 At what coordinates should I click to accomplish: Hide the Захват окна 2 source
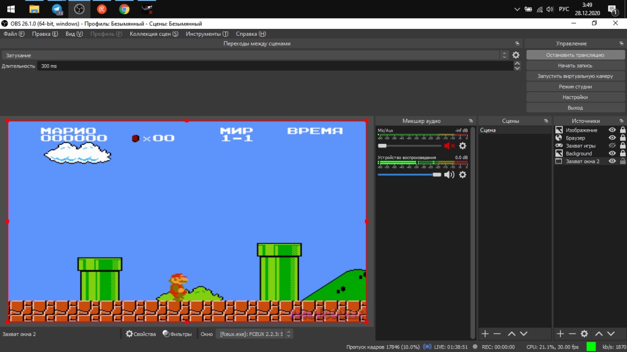coord(612,161)
